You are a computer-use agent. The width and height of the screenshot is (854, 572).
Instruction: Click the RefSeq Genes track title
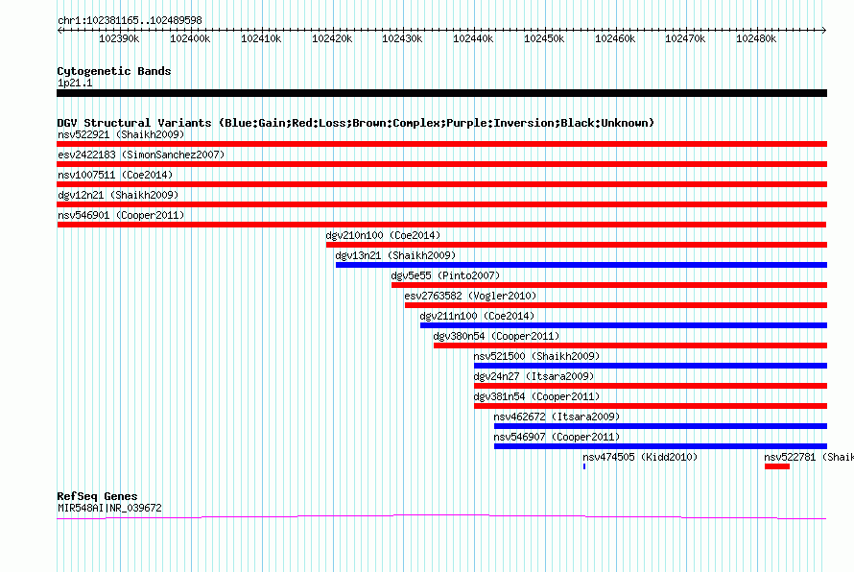97,496
